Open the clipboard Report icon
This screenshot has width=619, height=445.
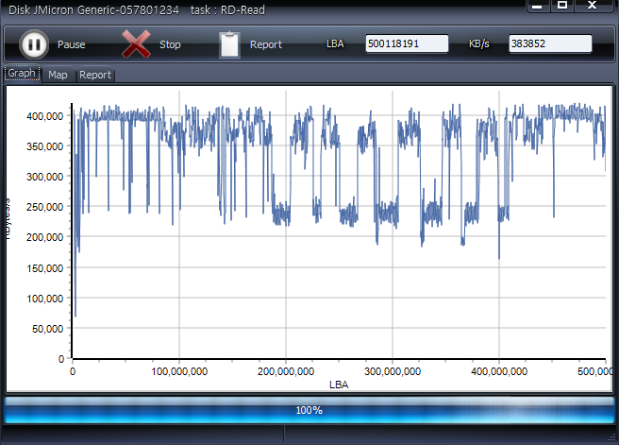tap(229, 44)
